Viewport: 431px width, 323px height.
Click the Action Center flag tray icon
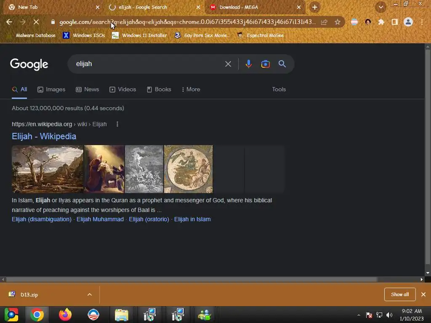click(x=369, y=315)
